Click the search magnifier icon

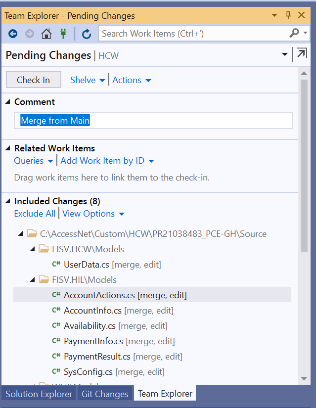pos(294,33)
